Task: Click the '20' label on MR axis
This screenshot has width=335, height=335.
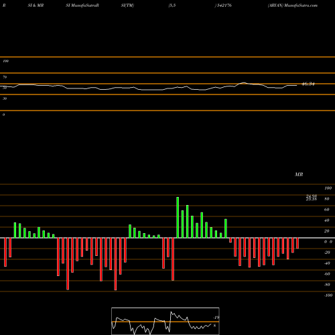Action: [x=326, y=231]
